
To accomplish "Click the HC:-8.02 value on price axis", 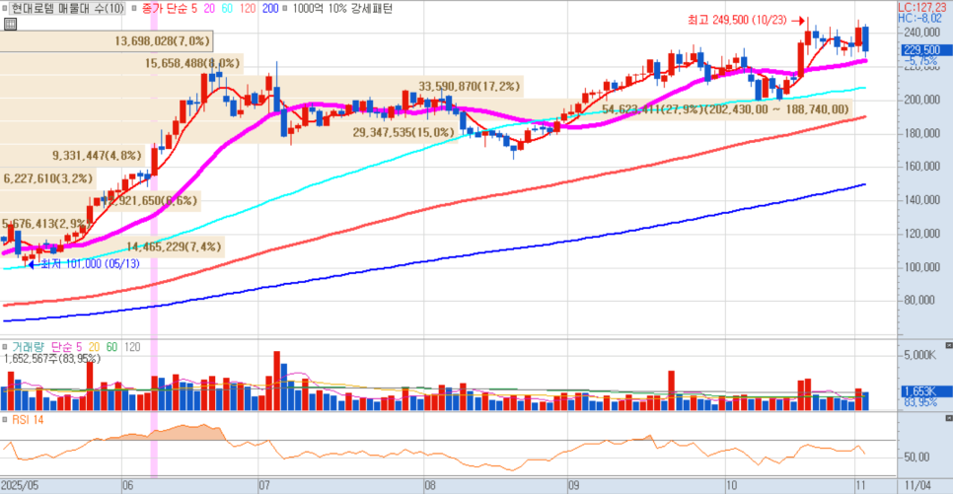I will (x=920, y=19).
